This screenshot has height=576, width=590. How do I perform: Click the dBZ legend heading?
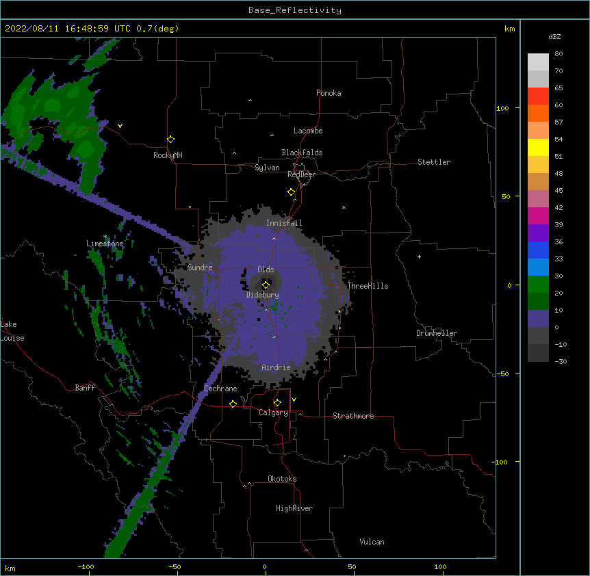554,36
